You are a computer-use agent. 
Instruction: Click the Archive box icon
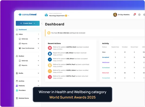[x=17, y=81]
